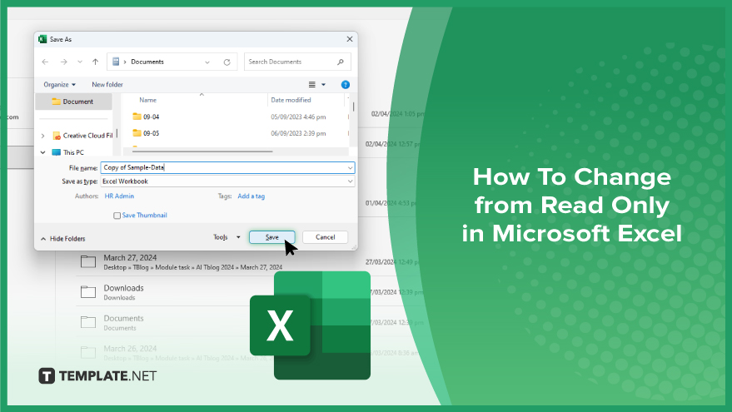
Task: Open recent locations chevron beside Forward arrow
Action: tap(80, 62)
